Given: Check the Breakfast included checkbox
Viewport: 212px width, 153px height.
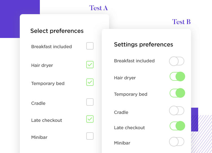Looking at the screenshot, I should click(90, 46).
